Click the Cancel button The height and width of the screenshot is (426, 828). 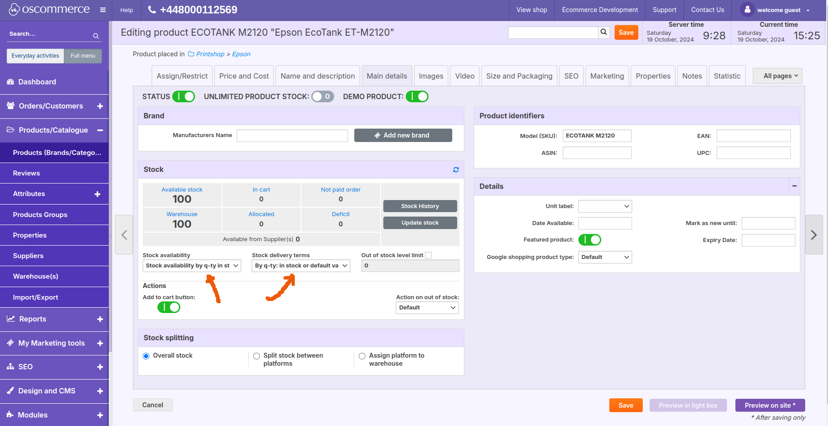[x=153, y=405]
